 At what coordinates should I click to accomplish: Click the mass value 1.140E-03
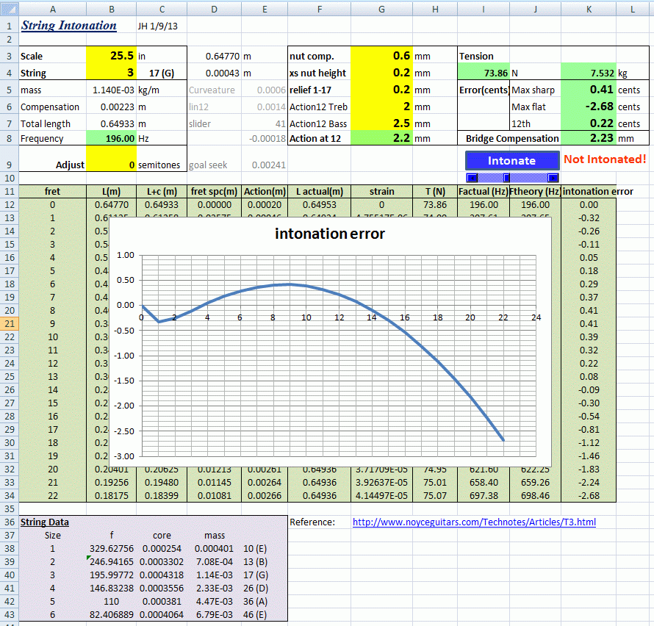[112, 90]
